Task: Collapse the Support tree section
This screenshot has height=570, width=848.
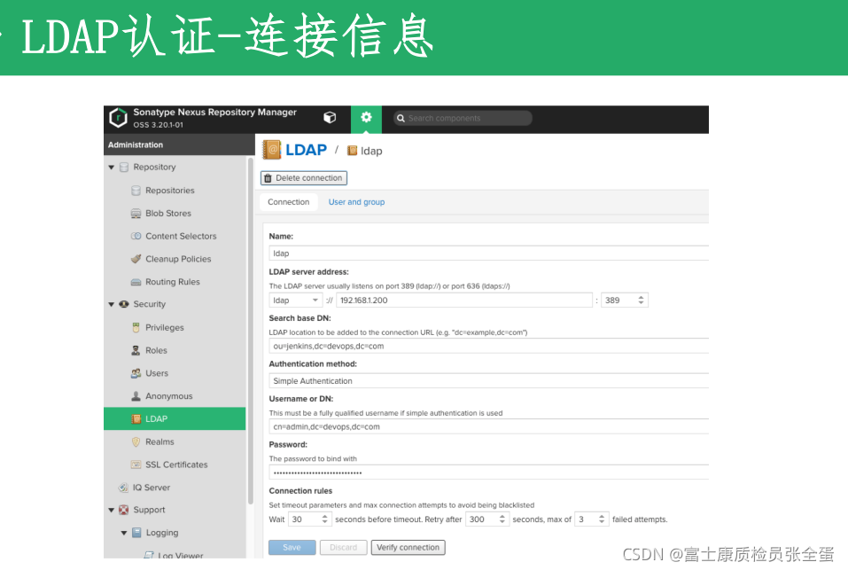Action: pyautogui.click(x=112, y=510)
